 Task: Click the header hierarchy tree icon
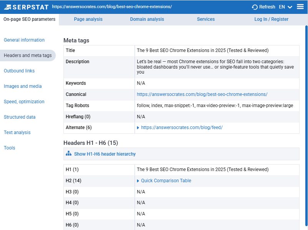click(x=68, y=154)
